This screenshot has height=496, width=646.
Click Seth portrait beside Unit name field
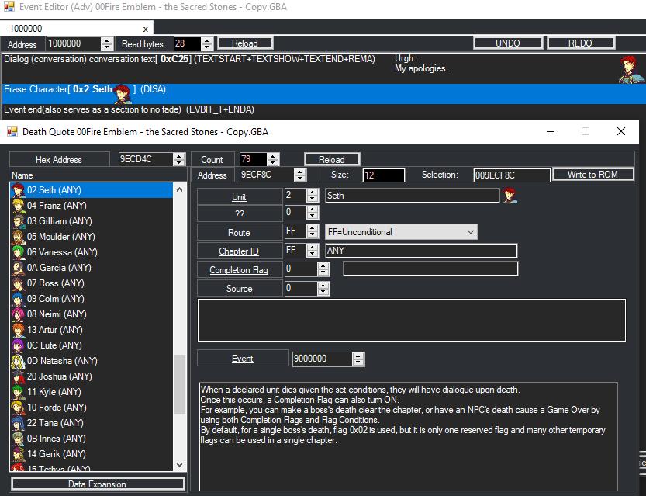point(510,195)
